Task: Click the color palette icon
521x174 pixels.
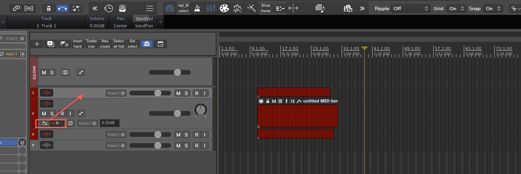Action: click(224, 8)
